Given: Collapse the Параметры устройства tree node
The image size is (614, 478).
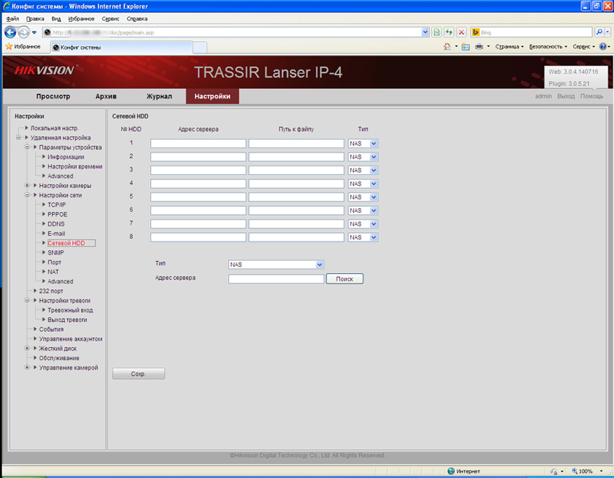Looking at the screenshot, I should click(27, 147).
